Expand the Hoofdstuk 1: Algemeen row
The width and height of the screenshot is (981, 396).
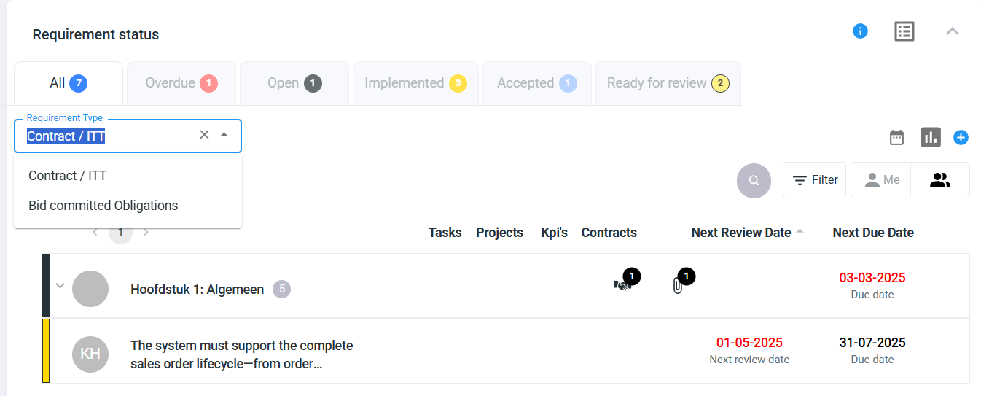(60, 285)
